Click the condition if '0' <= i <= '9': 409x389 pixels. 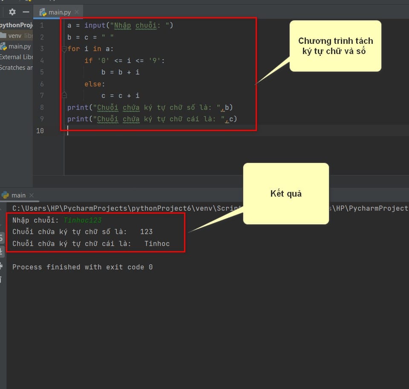click(124, 61)
